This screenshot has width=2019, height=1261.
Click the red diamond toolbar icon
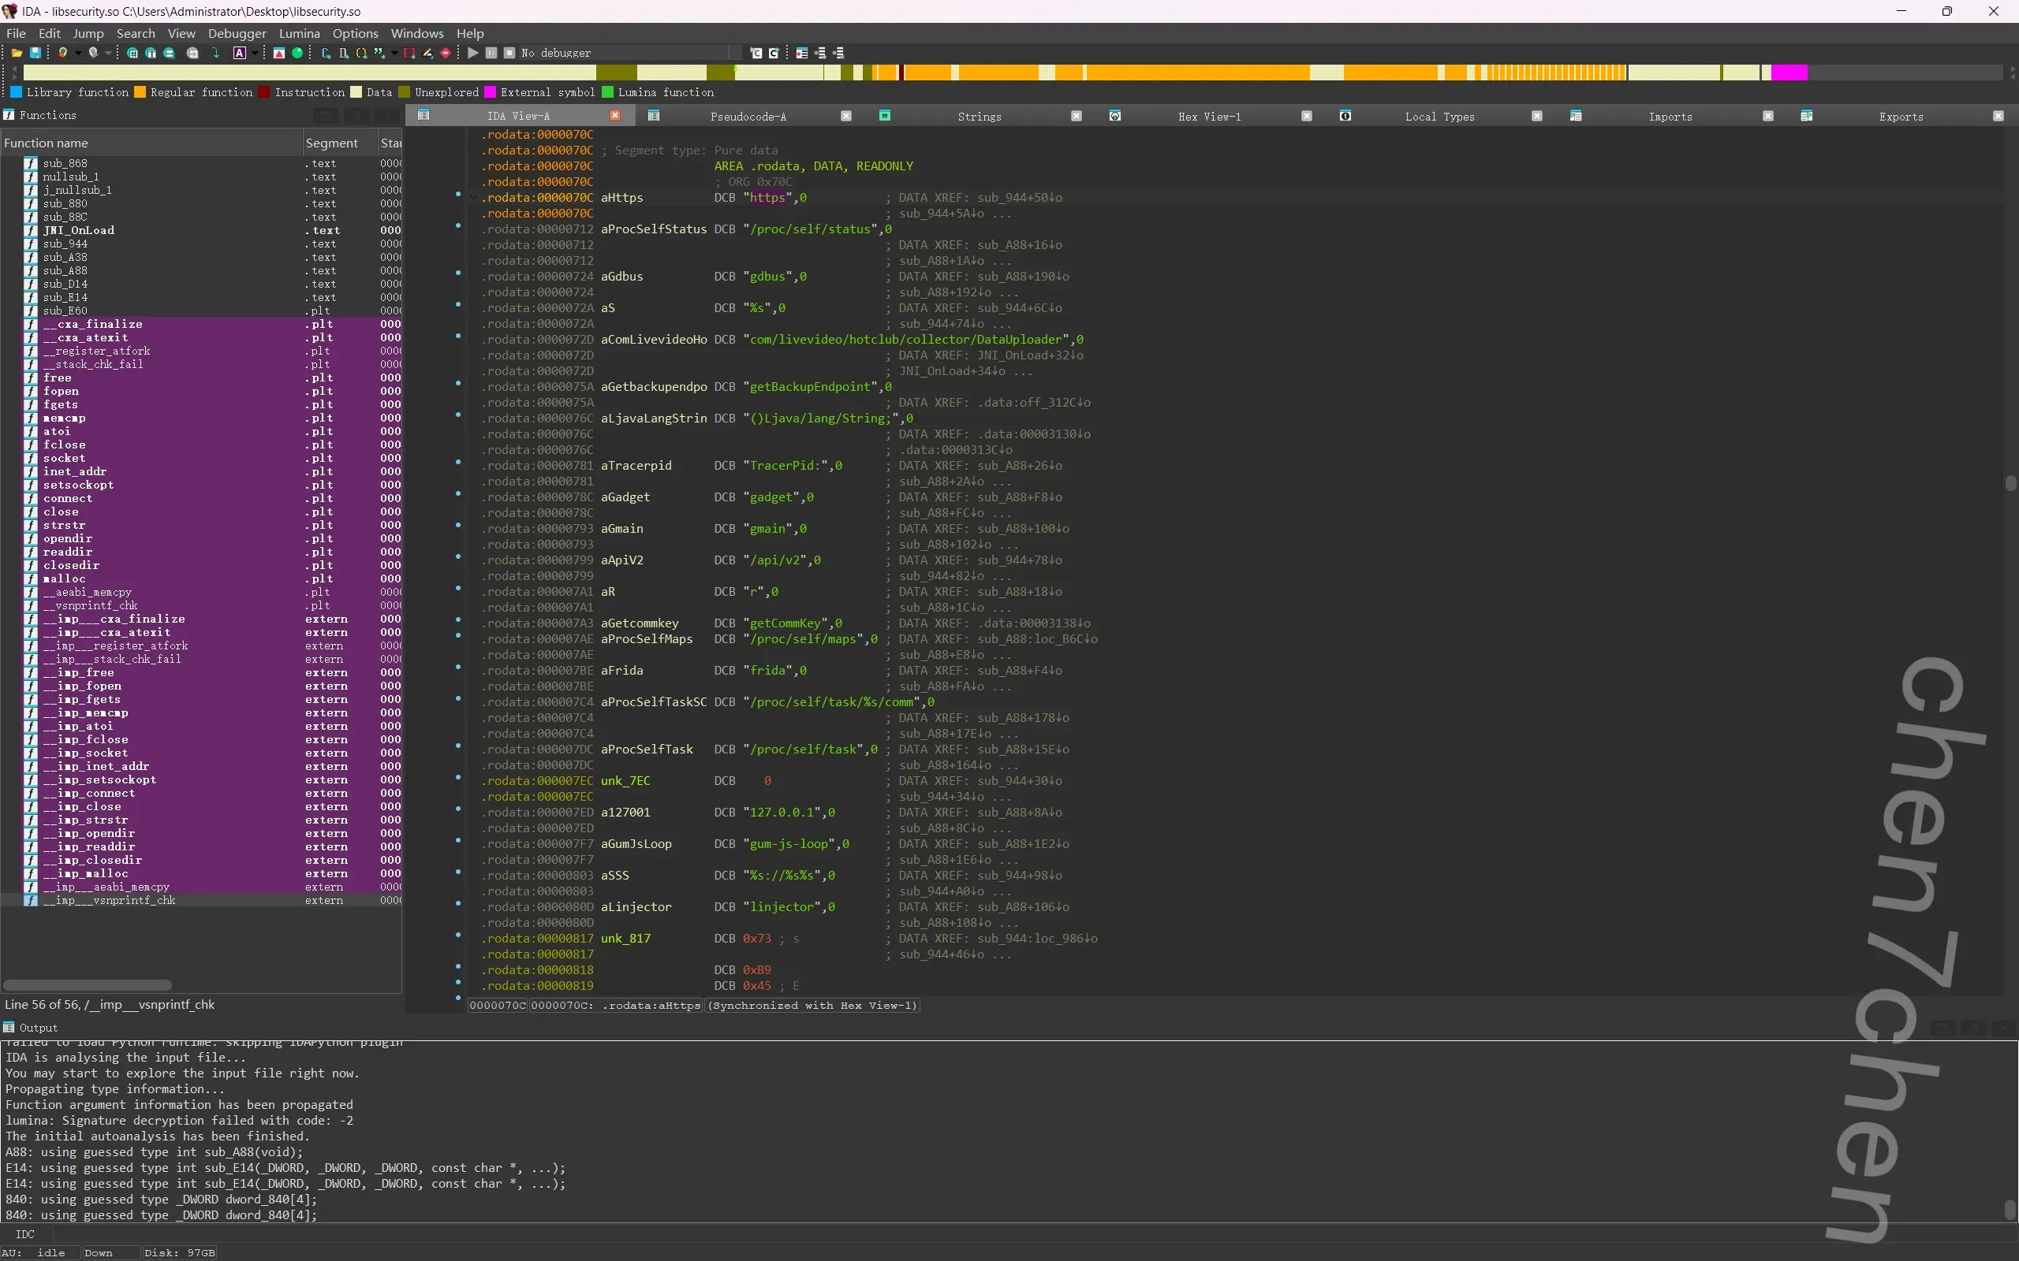pos(446,53)
